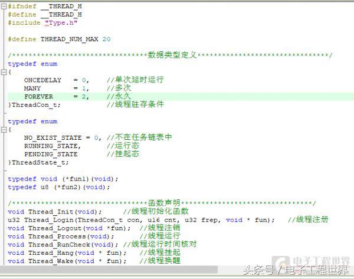354x279 pixels.
Task: Click the //运行态 comment
Action: coord(123,146)
